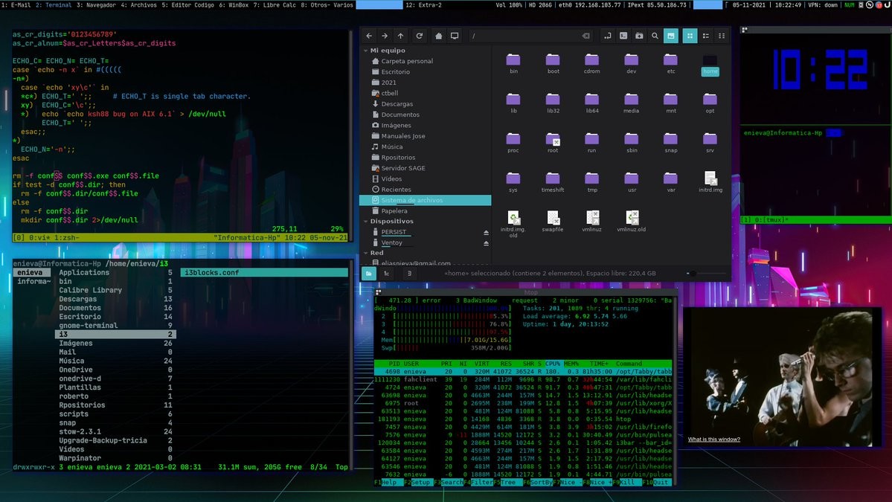
Task: Collapse the Mi equipo sidebar section
Action: [366, 51]
